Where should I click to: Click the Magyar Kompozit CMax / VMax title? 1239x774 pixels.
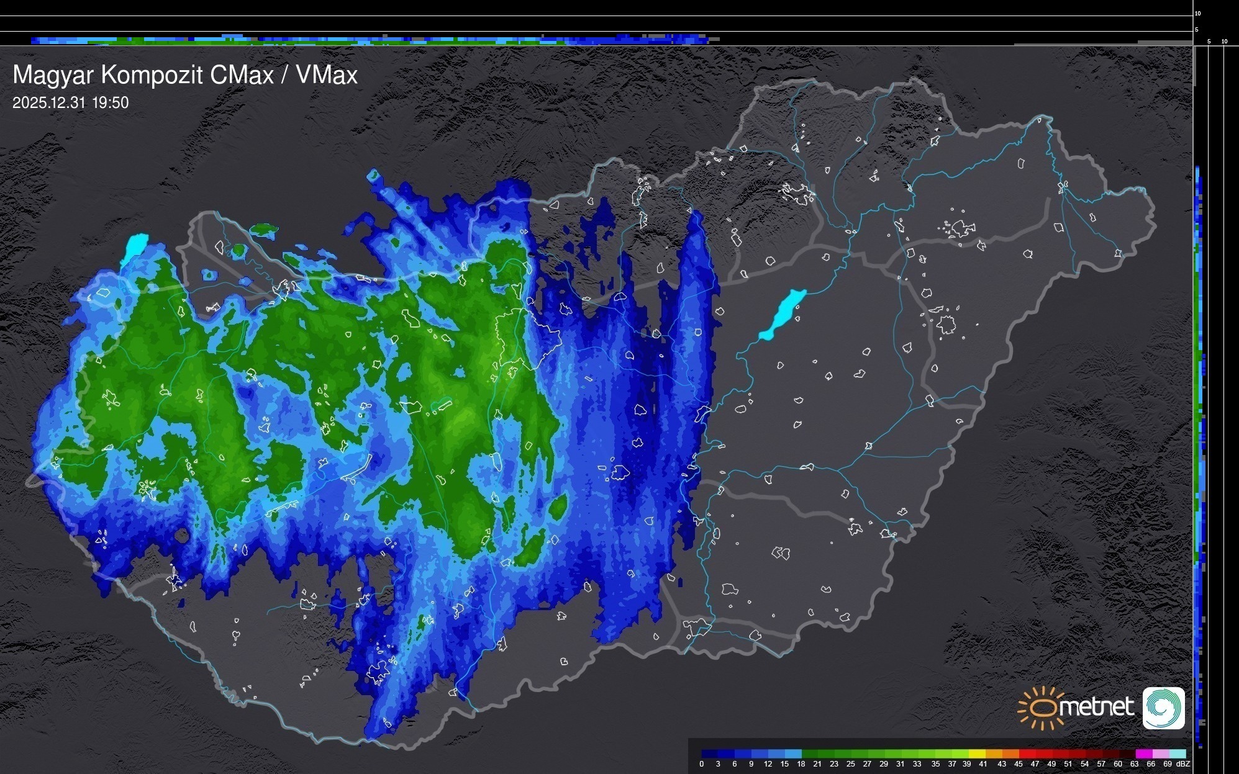pyautogui.click(x=185, y=75)
